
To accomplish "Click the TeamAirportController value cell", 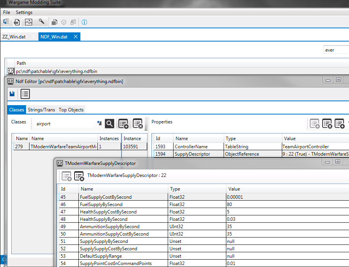I will point(315,147).
